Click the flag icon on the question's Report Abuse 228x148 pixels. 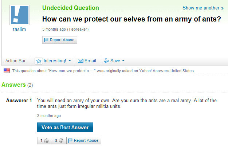click(x=46, y=40)
